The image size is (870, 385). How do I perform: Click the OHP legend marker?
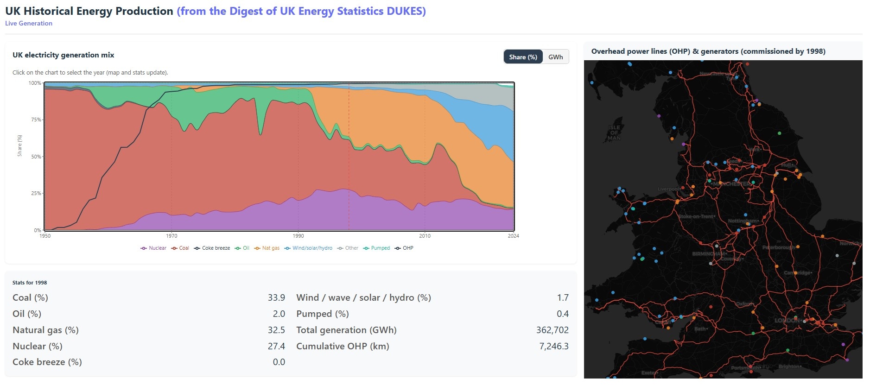tap(398, 248)
